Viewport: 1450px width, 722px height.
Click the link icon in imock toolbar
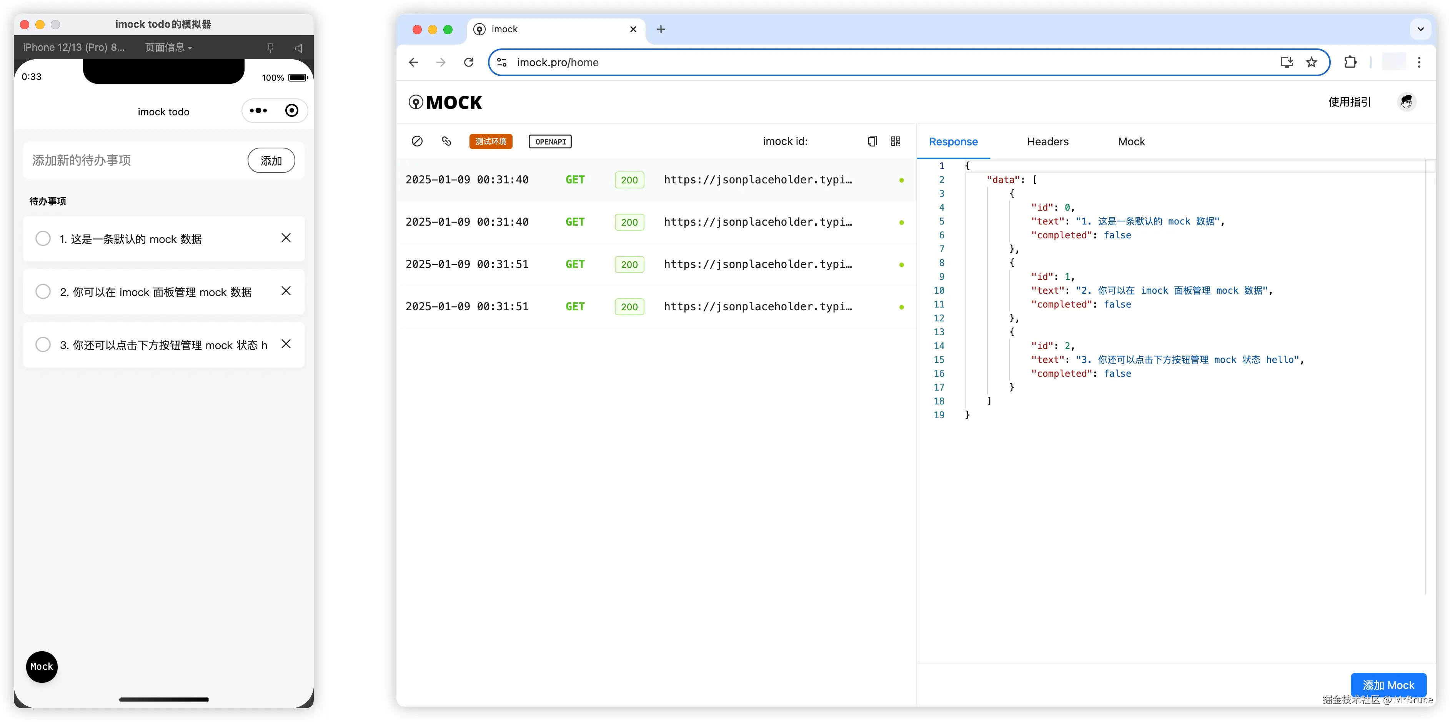(x=446, y=141)
